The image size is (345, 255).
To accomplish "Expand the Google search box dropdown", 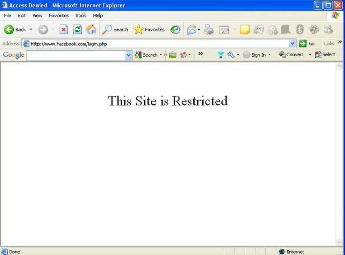I will [x=129, y=55].
